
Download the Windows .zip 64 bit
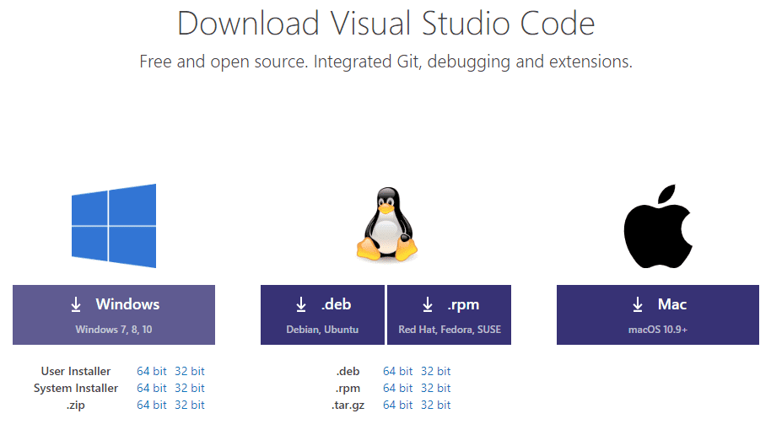click(152, 405)
